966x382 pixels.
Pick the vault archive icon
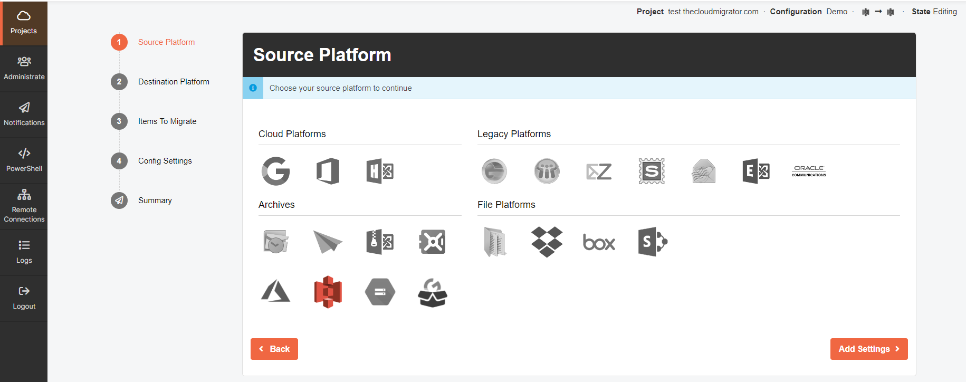point(432,242)
